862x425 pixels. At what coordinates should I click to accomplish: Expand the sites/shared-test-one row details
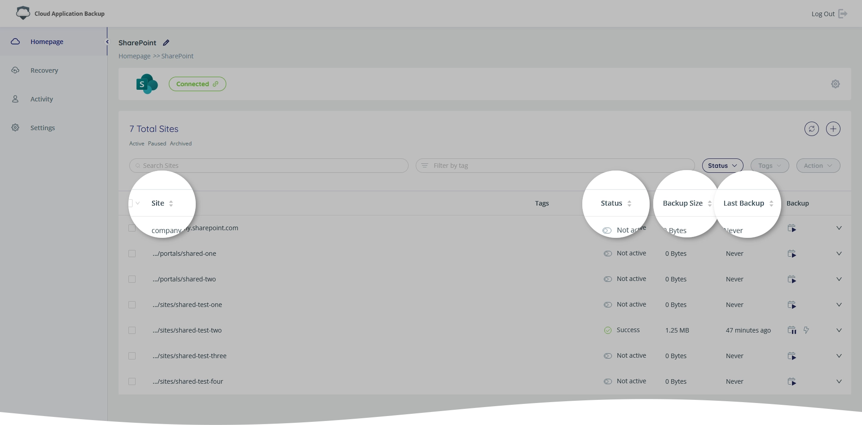point(839,305)
